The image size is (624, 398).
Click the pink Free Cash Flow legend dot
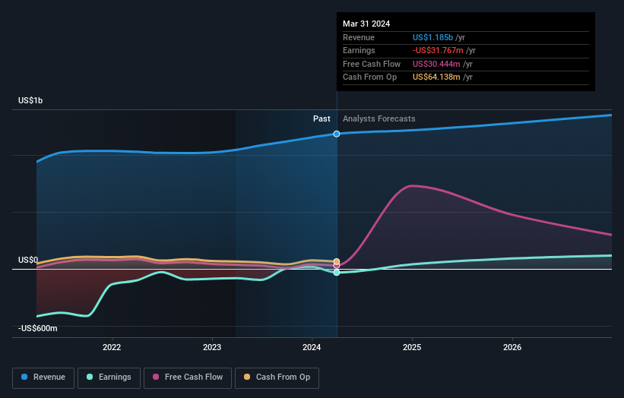tap(156, 377)
